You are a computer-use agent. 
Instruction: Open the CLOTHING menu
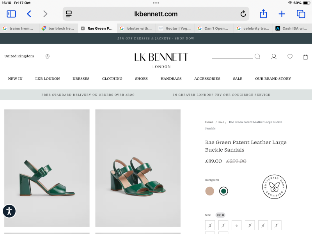click(x=112, y=79)
